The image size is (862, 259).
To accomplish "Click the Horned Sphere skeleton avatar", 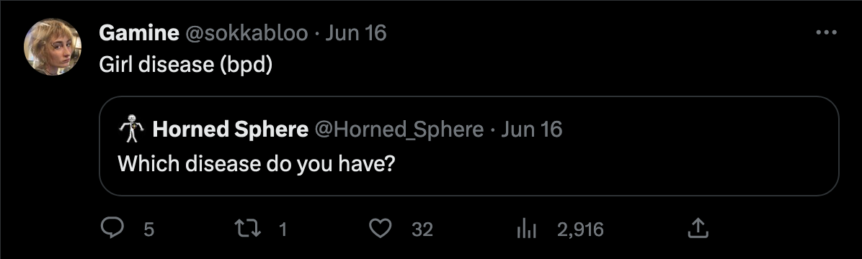I will (x=131, y=129).
